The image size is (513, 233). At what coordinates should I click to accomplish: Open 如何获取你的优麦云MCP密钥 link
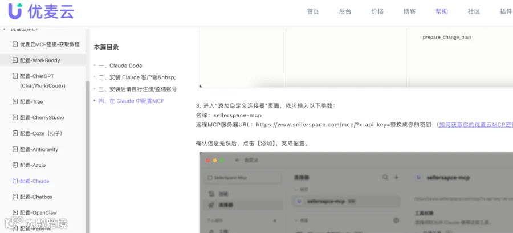click(476, 125)
